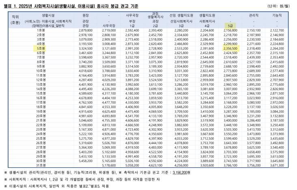Click the 직위 (호봉) header cell

(x=15, y=19)
